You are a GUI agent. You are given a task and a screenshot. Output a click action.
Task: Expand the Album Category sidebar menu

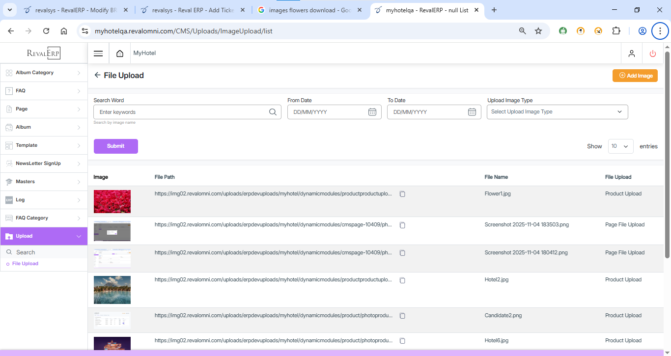(x=44, y=73)
